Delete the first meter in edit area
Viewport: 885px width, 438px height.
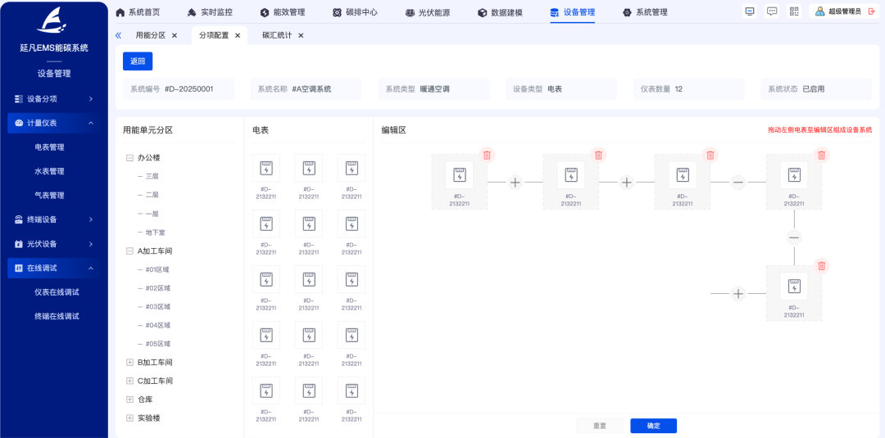click(487, 155)
